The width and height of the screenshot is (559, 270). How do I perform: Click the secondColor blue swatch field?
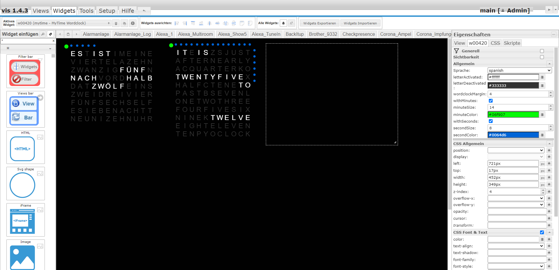513,135
